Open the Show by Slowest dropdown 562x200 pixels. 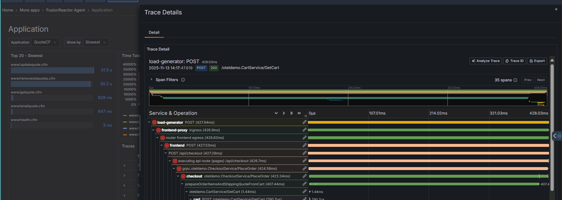pos(96,42)
